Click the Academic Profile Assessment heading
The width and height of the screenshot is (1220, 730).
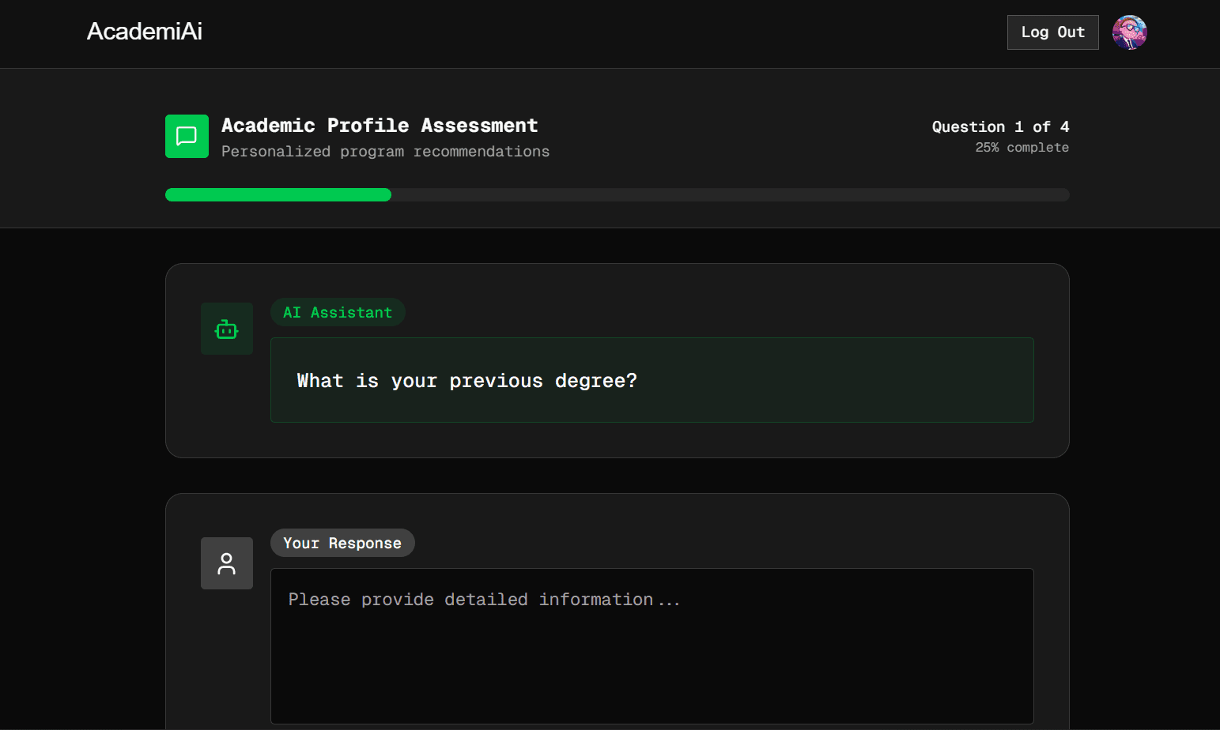(x=380, y=126)
